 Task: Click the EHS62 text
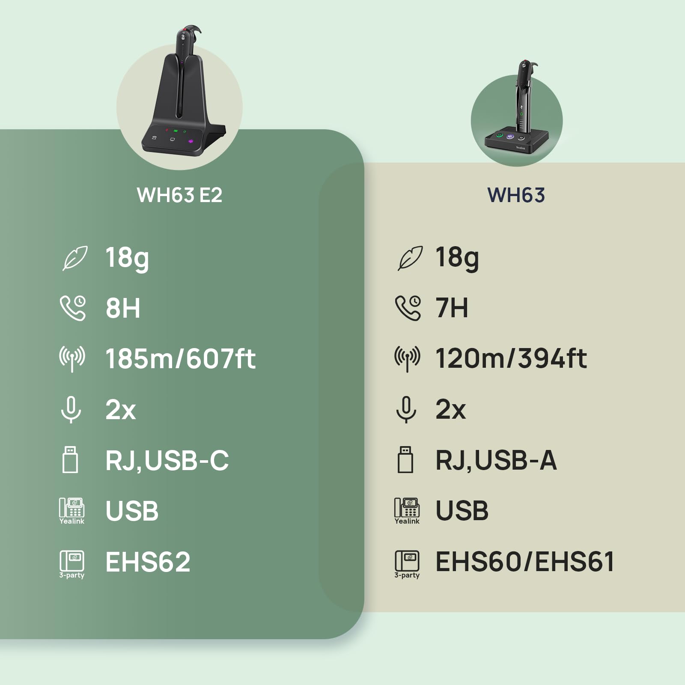(148, 562)
